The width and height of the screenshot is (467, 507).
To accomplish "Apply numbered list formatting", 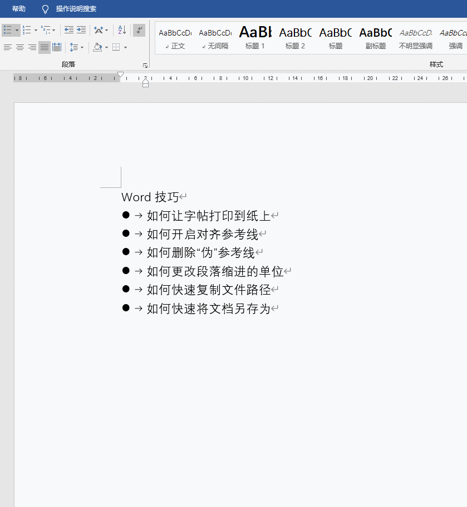I will pos(26,30).
